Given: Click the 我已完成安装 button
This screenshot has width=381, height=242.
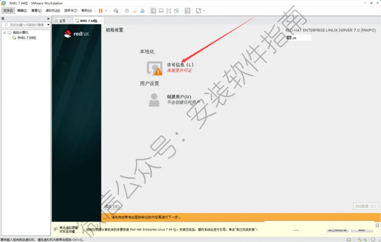Looking at the screenshot, I should tap(337, 230).
